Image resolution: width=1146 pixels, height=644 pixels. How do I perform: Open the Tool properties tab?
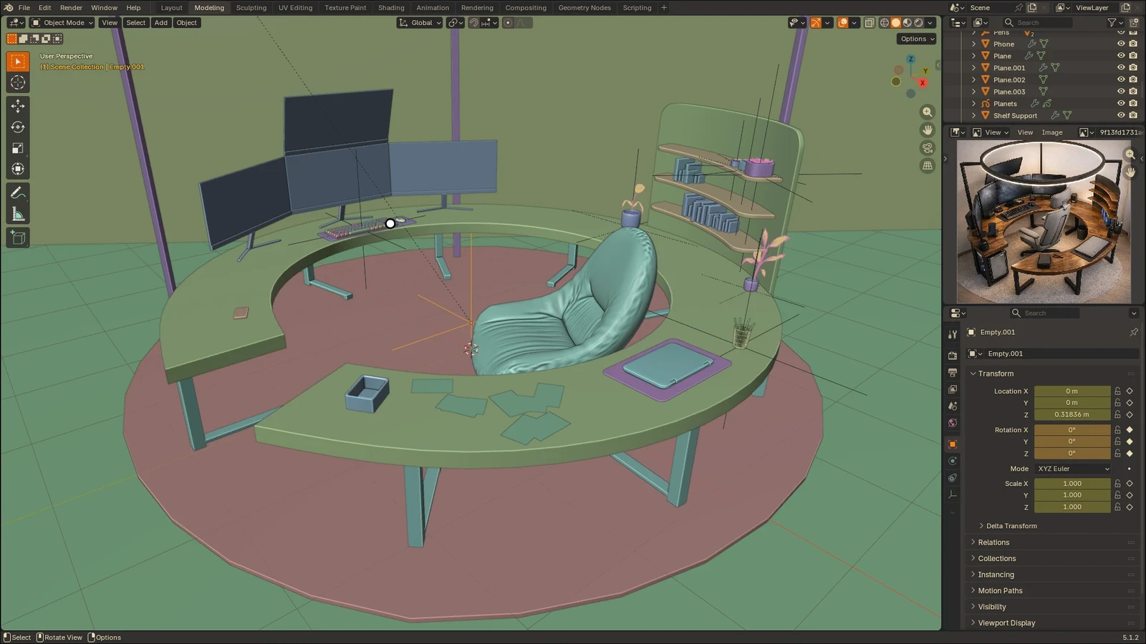tap(953, 334)
